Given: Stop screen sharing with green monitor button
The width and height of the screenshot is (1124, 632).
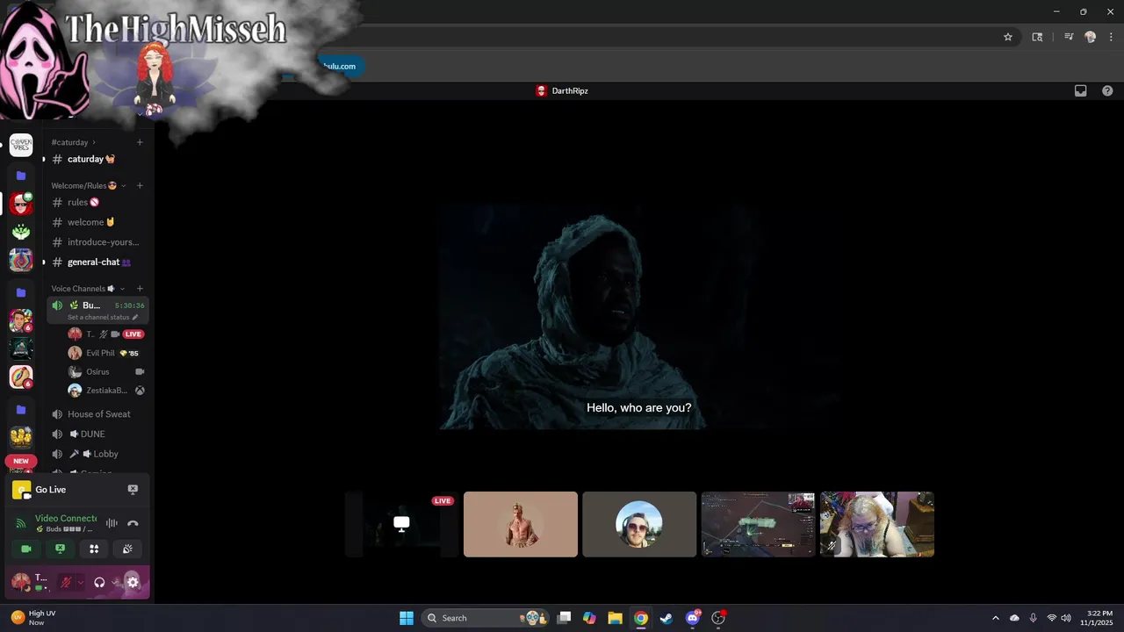Looking at the screenshot, I should pos(60,549).
